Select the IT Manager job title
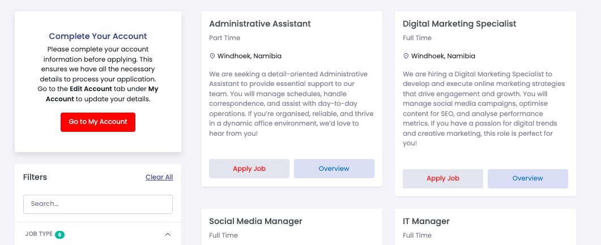Viewport: 601px width, 245px height. coord(426,221)
